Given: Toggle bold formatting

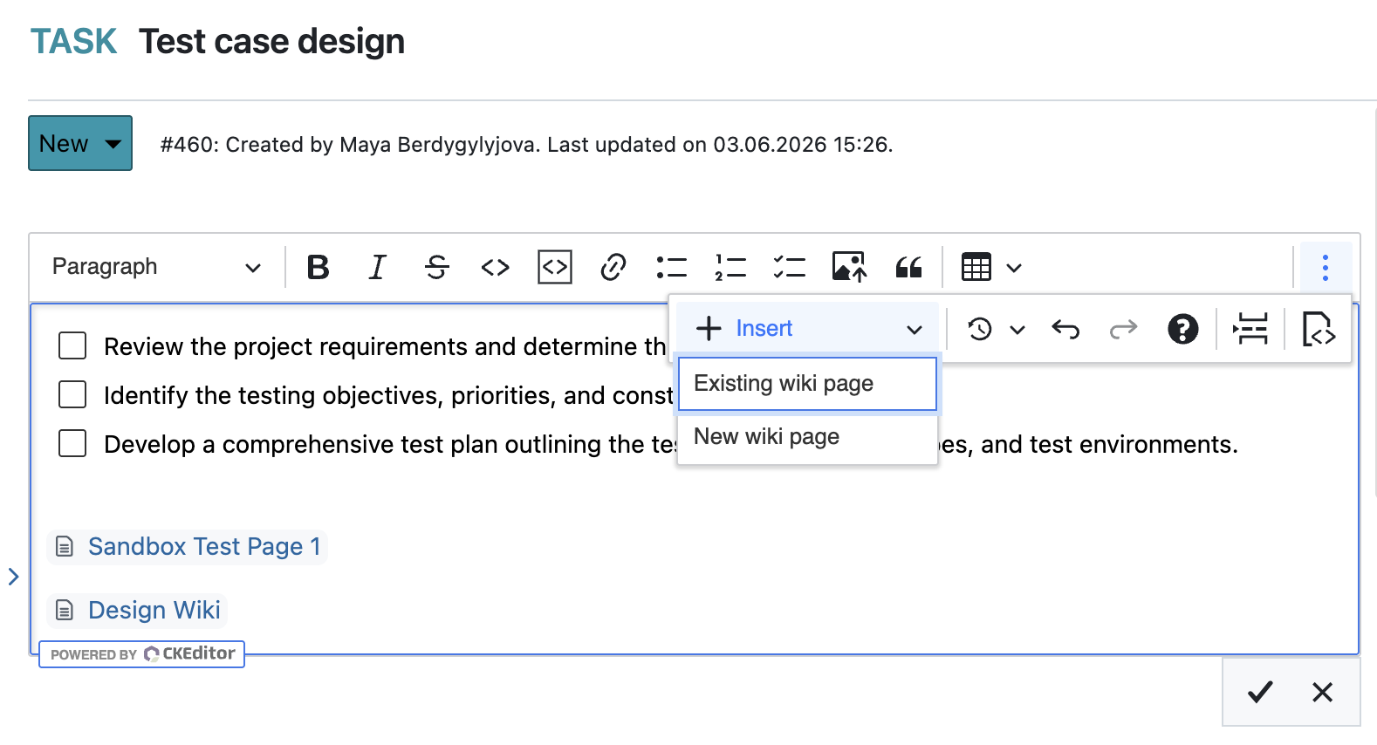Looking at the screenshot, I should 319,267.
